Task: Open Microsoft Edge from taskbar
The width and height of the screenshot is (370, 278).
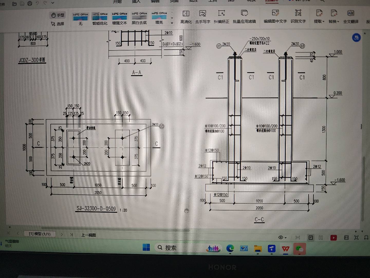Action: 230,248
